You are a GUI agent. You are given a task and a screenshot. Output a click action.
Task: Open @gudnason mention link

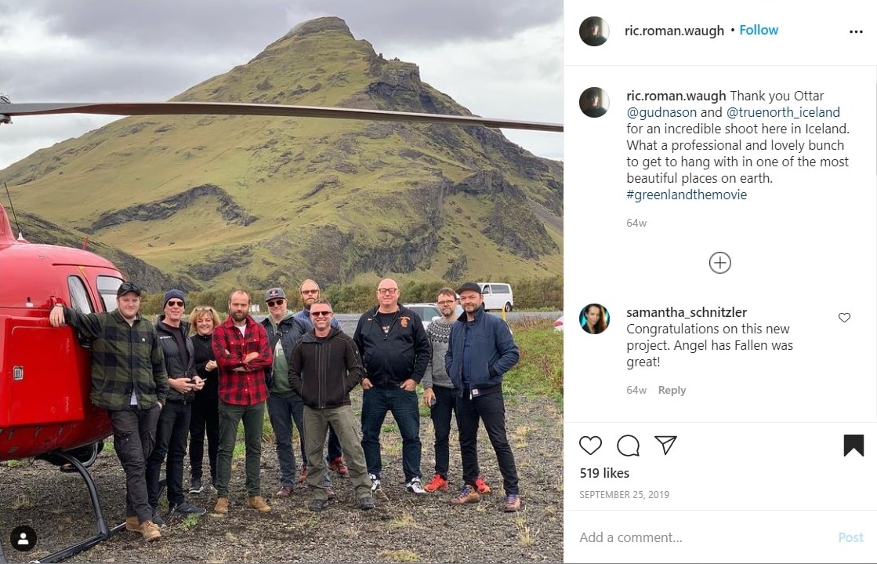tap(661, 113)
